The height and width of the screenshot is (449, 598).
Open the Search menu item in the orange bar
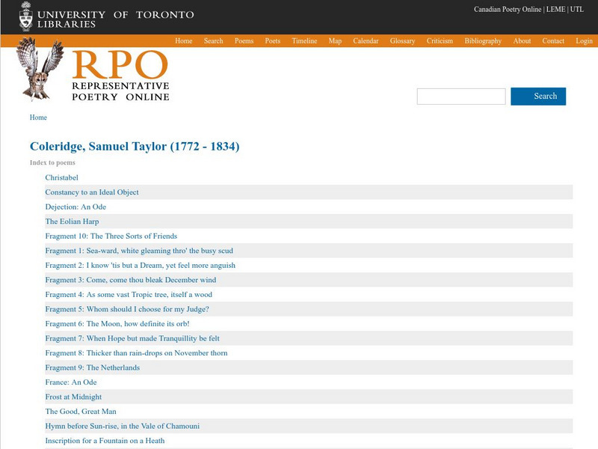[x=213, y=41]
